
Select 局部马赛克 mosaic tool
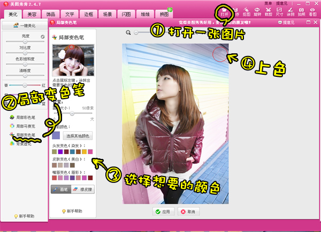[x=25, y=126]
